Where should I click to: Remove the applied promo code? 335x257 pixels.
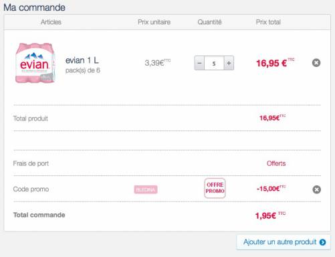point(316,189)
